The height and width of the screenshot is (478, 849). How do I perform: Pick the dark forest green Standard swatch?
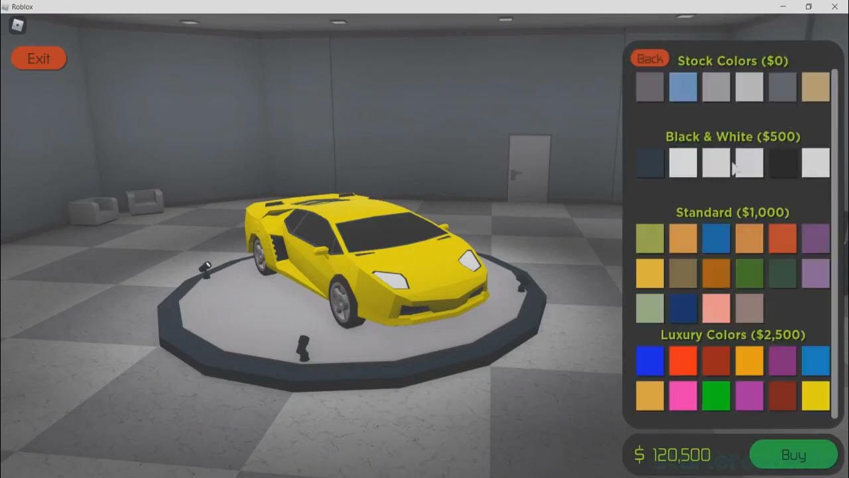coord(783,274)
